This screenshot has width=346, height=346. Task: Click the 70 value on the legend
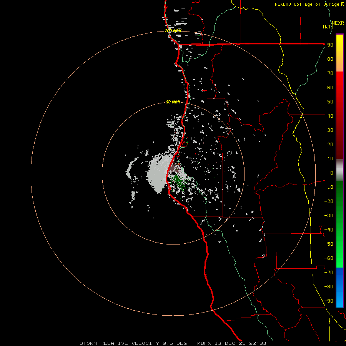(x=330, y=73)
